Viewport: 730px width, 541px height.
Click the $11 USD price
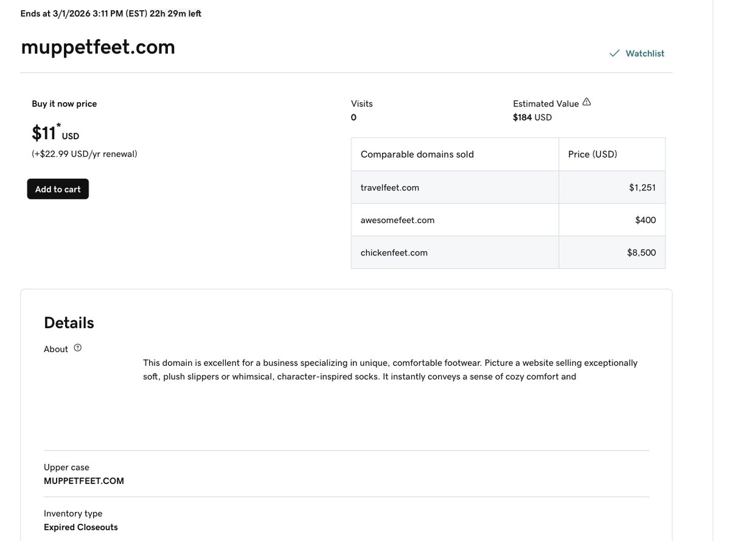55,132
